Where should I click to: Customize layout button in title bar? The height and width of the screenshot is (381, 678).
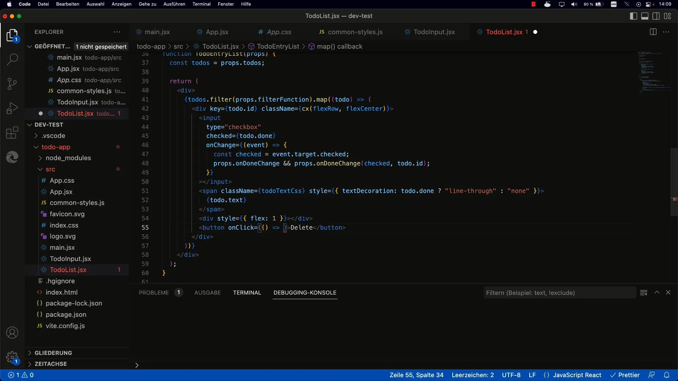pos(667,16)
